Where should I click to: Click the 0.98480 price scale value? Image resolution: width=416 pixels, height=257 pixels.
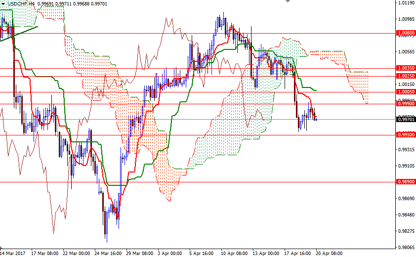point(407,215)
